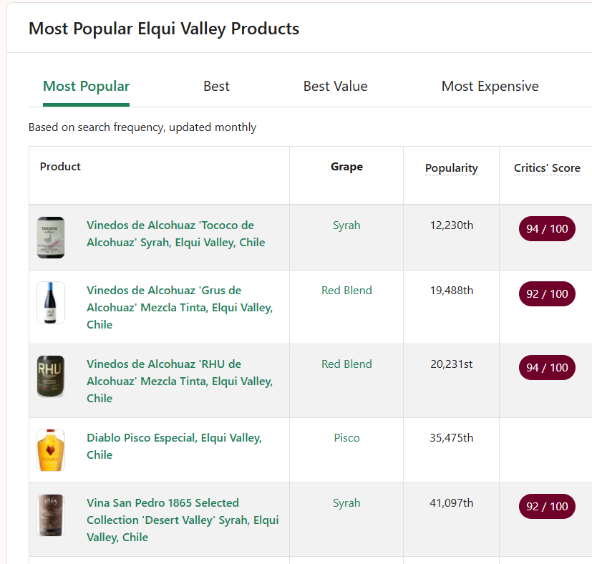Select the Best Value tab

(x=335, y=87)
